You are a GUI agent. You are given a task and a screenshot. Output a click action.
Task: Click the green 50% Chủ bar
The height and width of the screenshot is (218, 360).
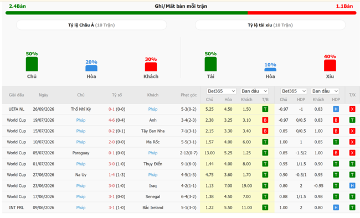(32, 64)
